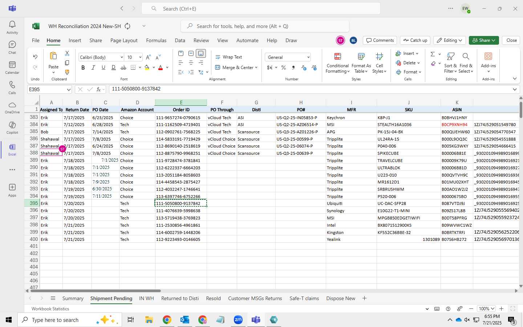Expand the Name Box dropdown
This screenshot has width=523, height=327.
(x=69, y=89)
